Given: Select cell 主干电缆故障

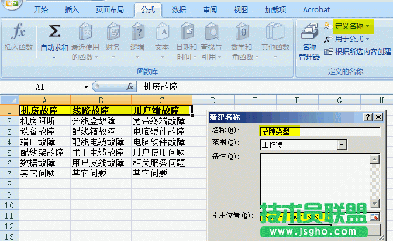Looking at the screenshot, I should (x=101, y=152).
